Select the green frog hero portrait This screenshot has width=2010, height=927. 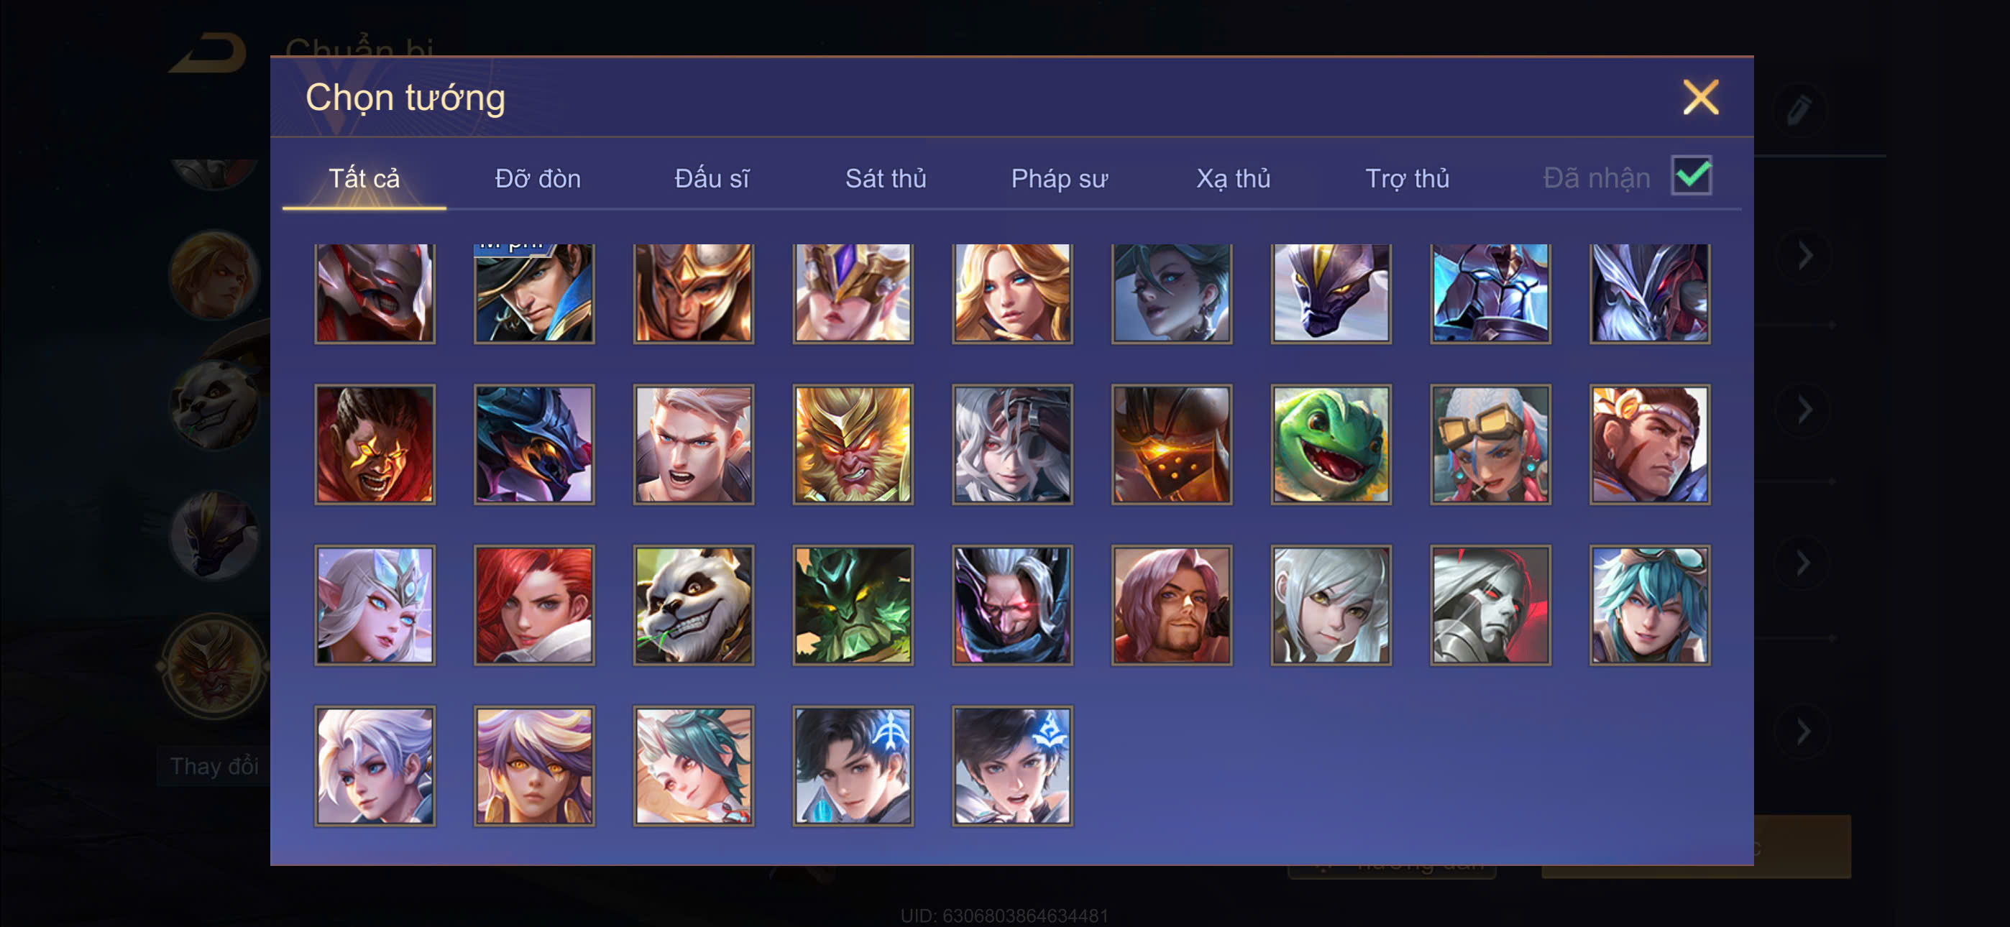click(x=1331, y=445)
